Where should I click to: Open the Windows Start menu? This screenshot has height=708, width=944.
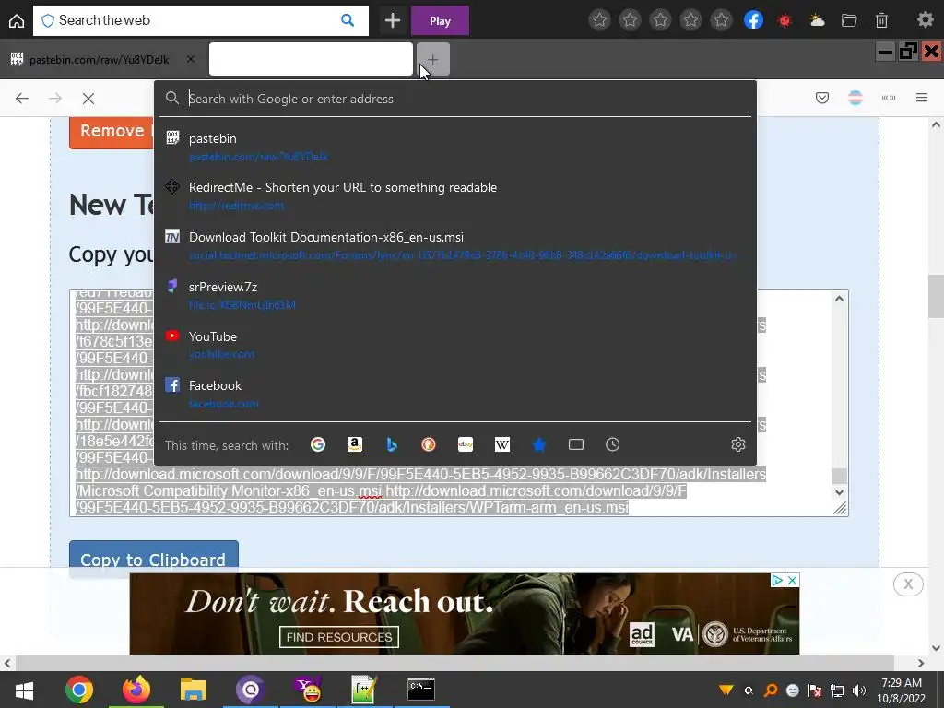[x=24, y=690]
